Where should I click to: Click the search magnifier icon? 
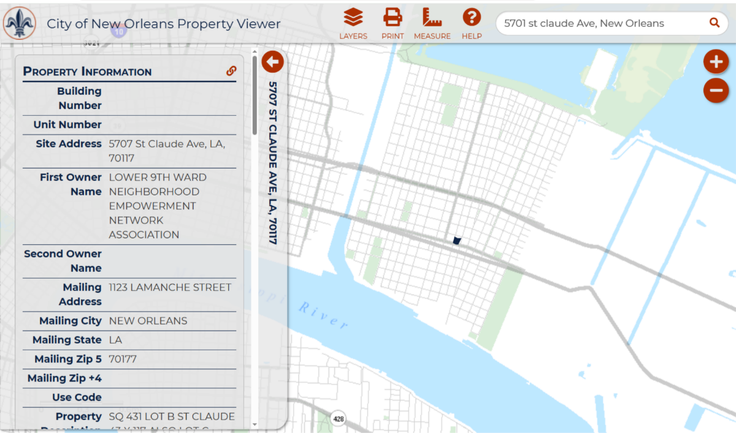click(x=715, y=23)
